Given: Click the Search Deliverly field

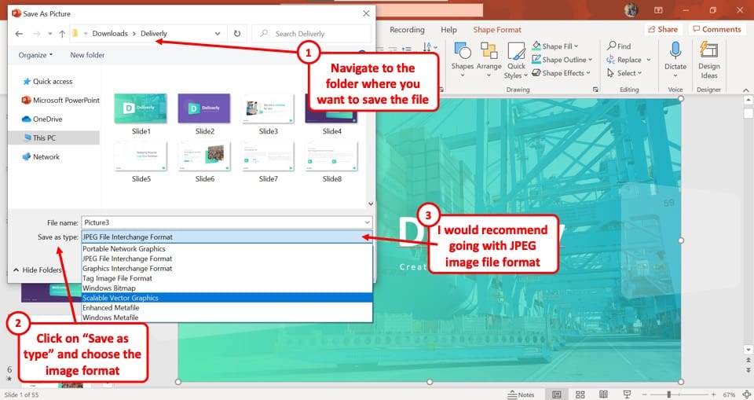Looking at the screenshot, I should click(x=311, y=34).
